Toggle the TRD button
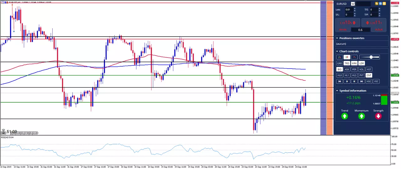Viewport: 401px width, 169px height. point(347,63)
